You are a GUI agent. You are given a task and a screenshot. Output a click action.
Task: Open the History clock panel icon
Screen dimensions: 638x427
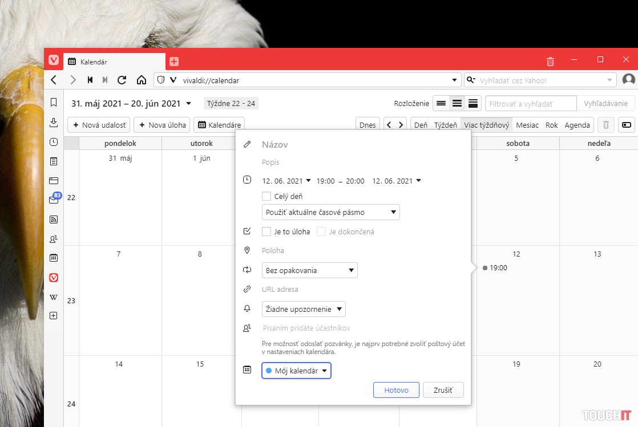(x=54, y=142)
